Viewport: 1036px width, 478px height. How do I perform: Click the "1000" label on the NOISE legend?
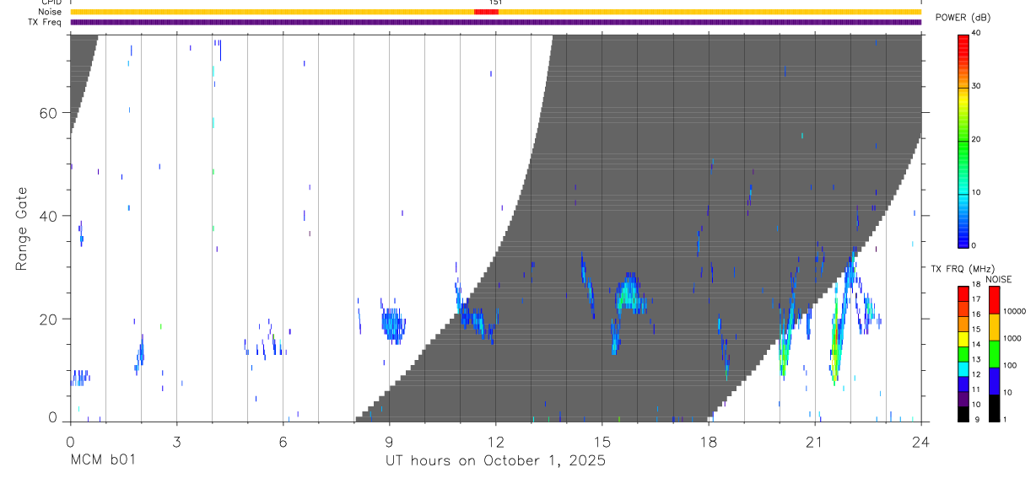click(x=1013, y=338)
